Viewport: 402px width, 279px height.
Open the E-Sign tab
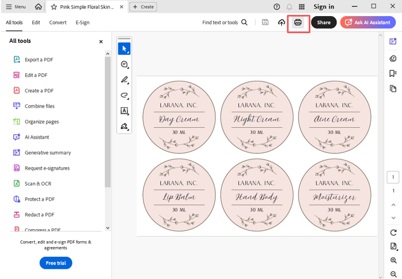click(x=82, y=22)
